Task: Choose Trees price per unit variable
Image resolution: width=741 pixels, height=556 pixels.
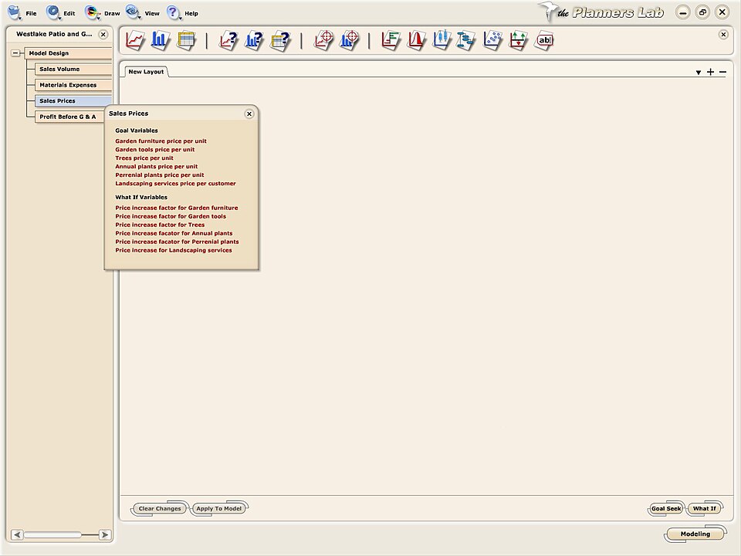Action: pos(144,158)
